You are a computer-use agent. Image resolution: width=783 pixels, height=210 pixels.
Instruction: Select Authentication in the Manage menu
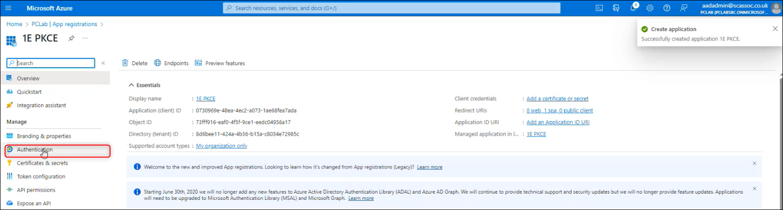[x=35, y=150]
